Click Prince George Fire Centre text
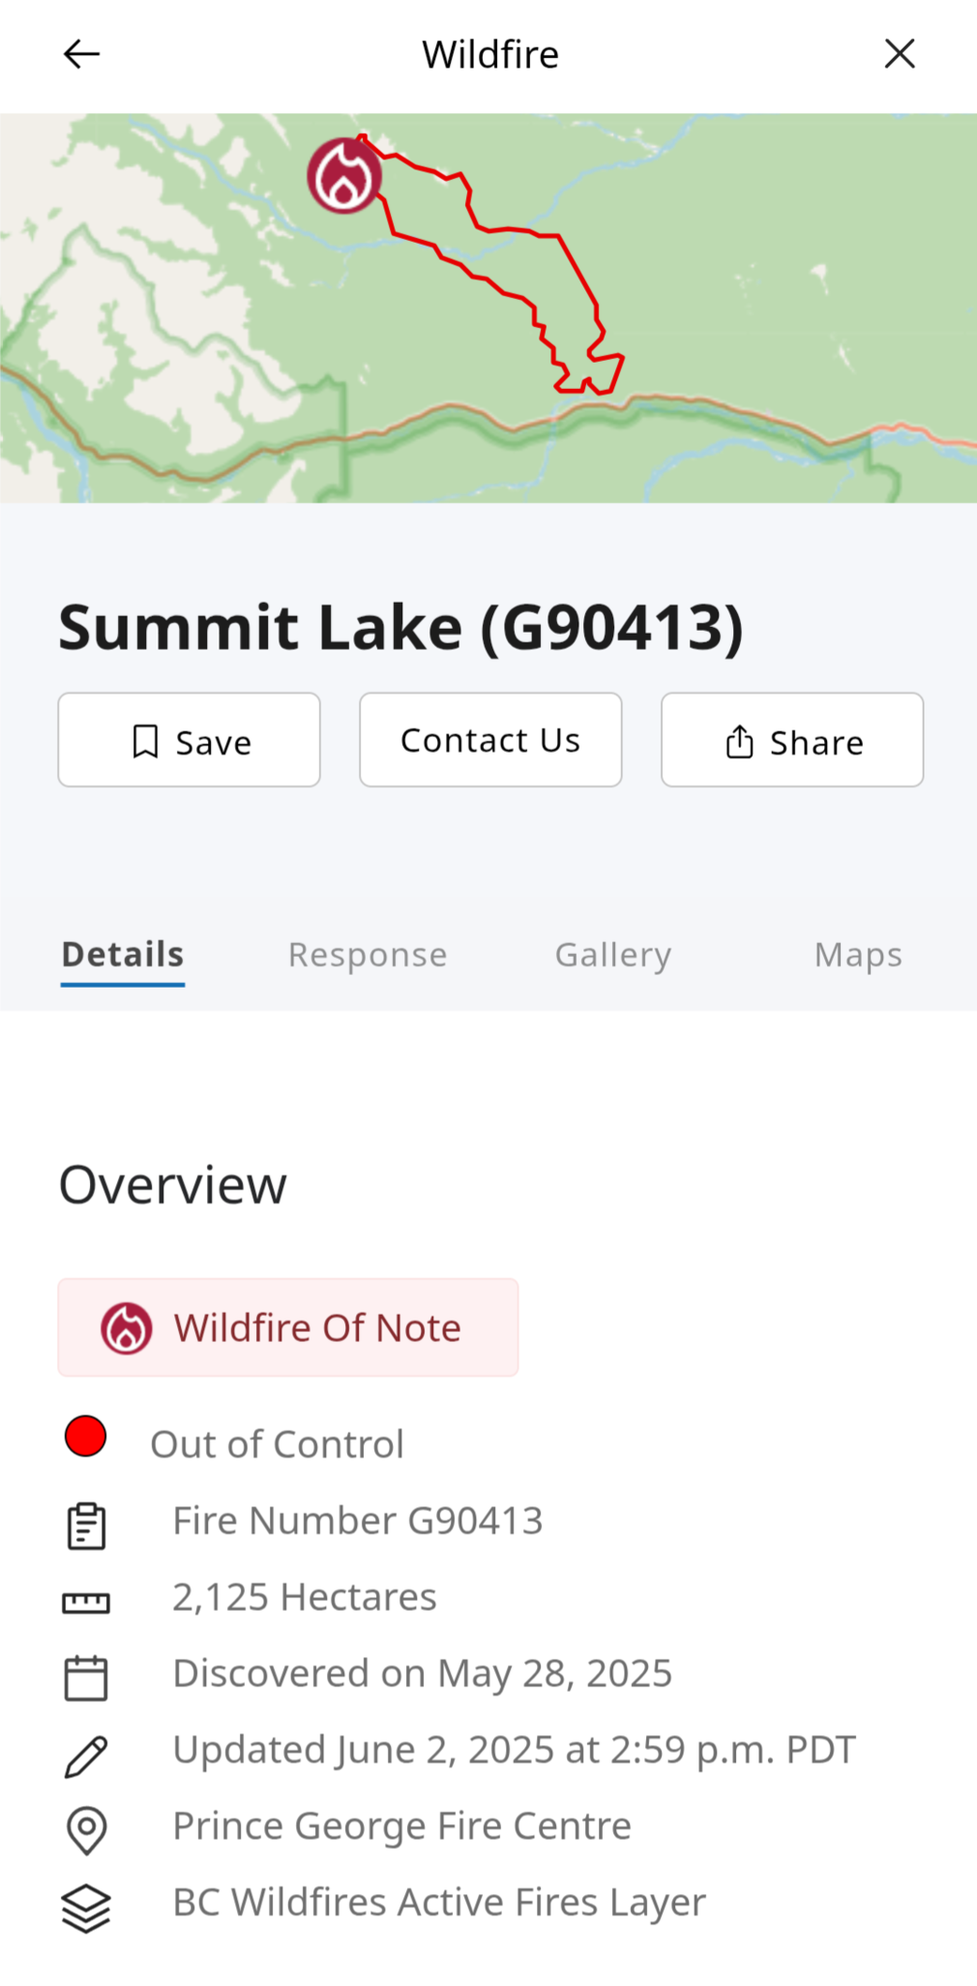Image resolution: width=977 pixels, height=1986 pixels. pos(401,1825)
